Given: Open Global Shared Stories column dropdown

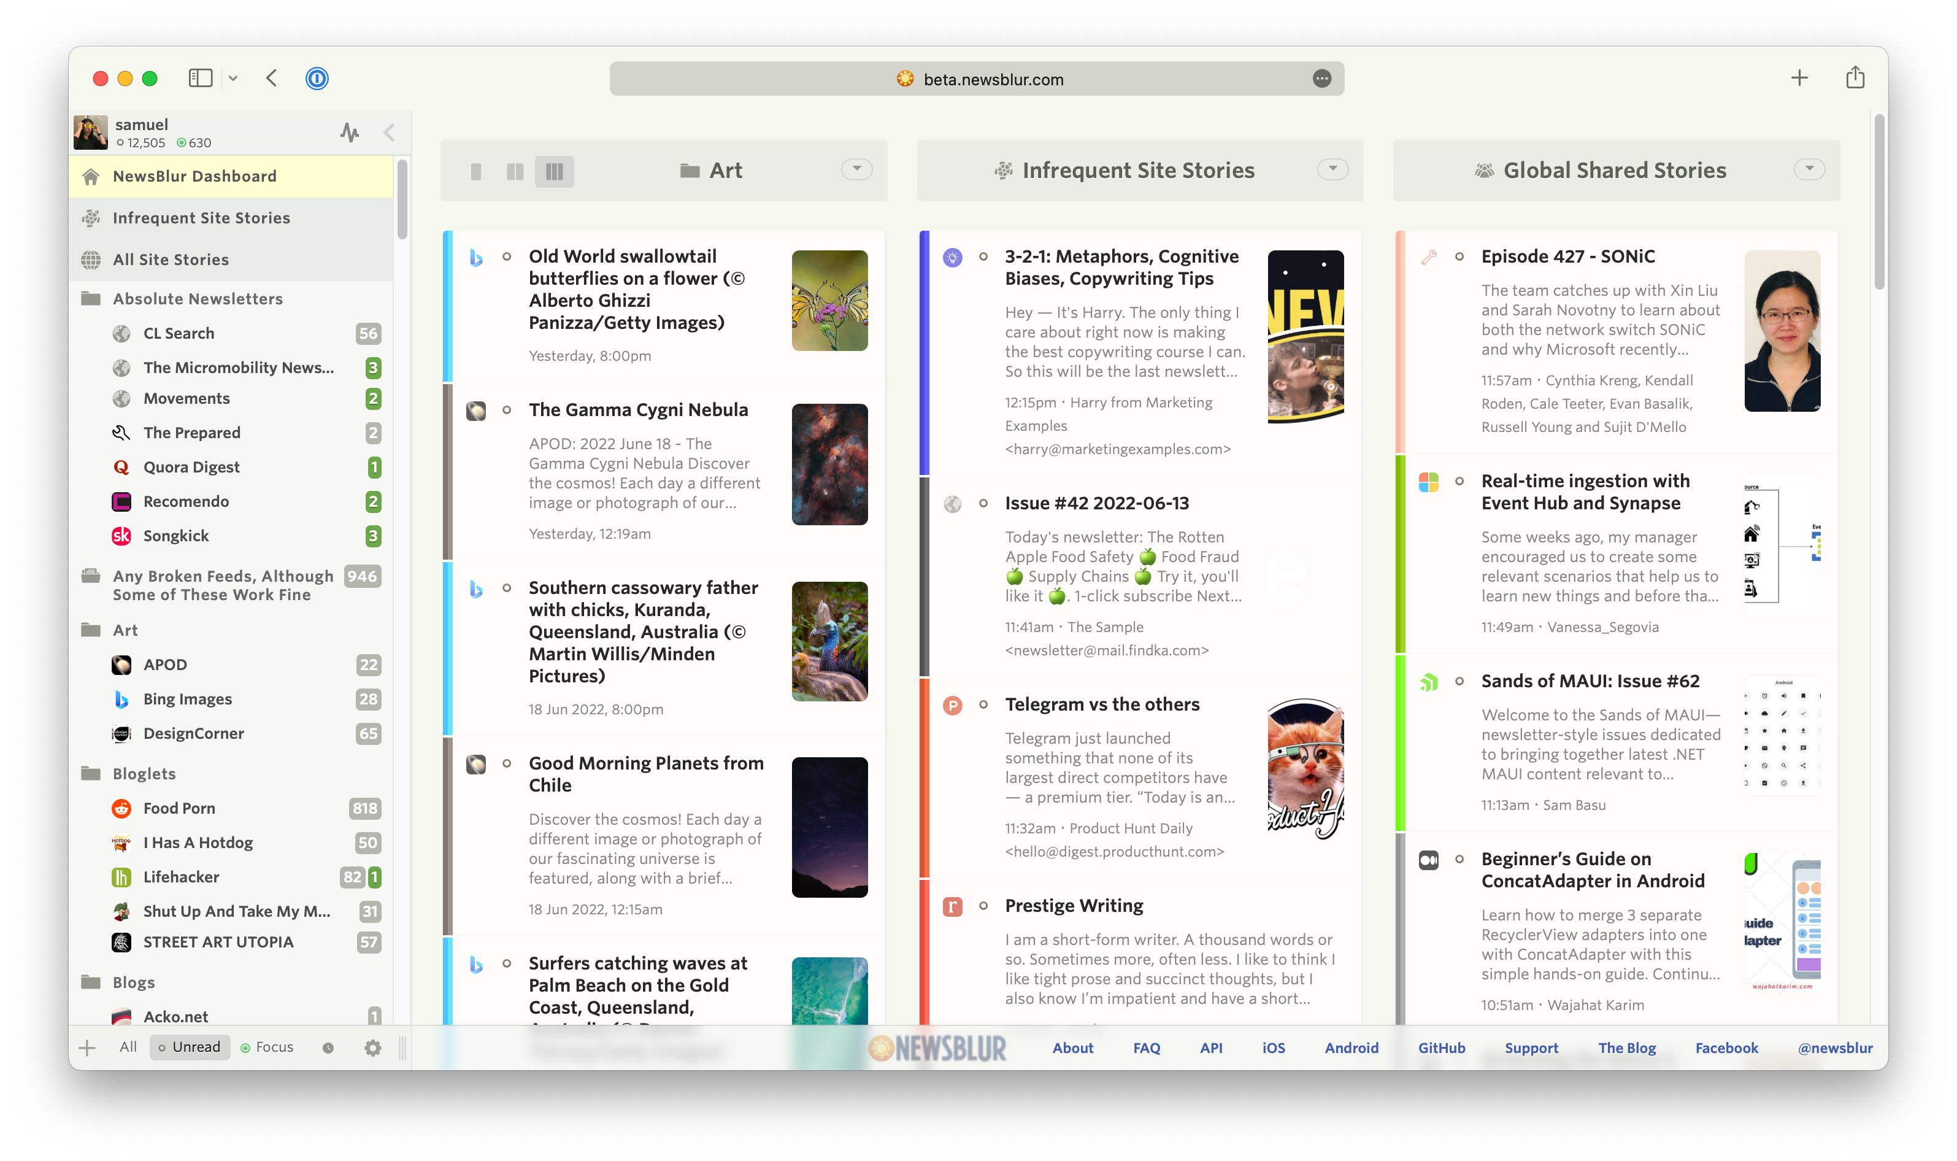Looking at the screenshot, I should 1809,169.
